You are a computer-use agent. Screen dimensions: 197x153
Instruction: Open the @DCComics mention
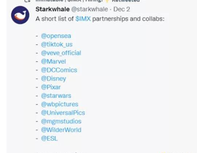[59, 70]
